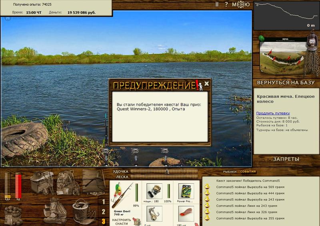Image resolution: width=320 pixels, height=226 pixels.
Task: Select the hook spinner item
Action: 154,214
